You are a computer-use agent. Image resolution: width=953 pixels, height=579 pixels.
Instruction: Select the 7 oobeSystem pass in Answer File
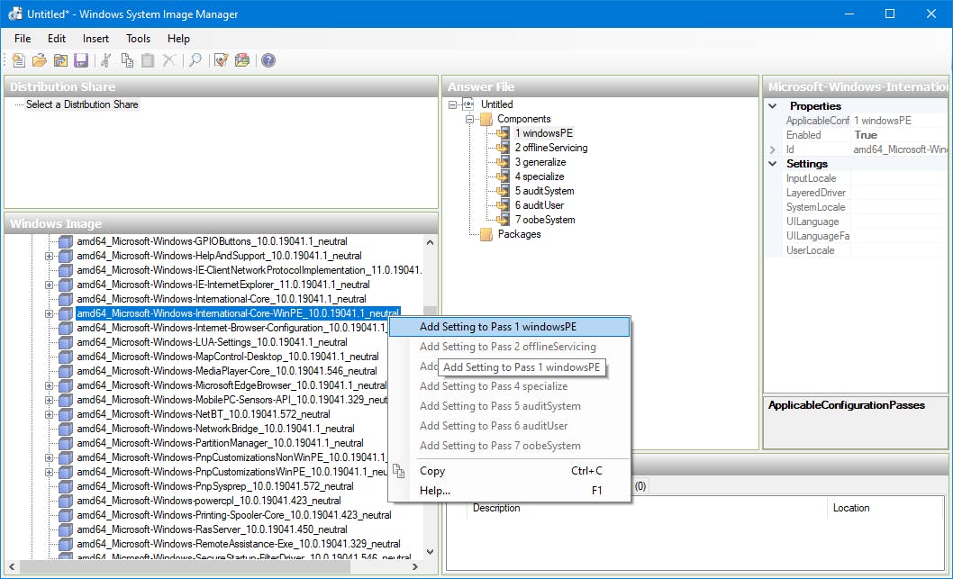[544, 220]
